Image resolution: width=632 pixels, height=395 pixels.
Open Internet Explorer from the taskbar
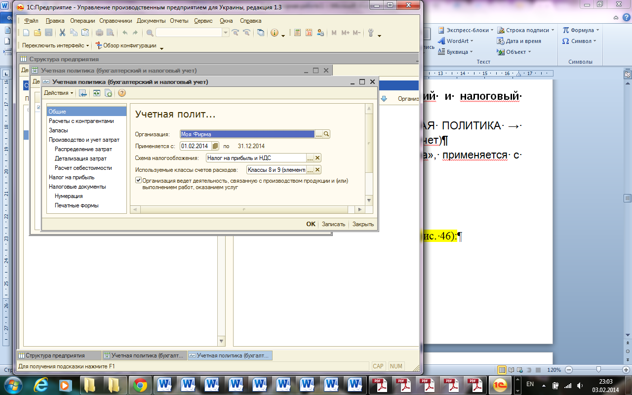(41, 385)
